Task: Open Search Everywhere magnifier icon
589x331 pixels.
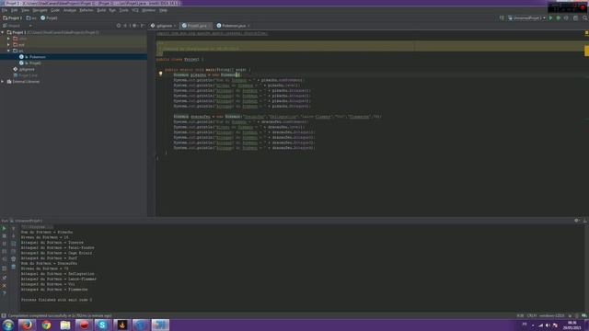Action: [585, 18]
